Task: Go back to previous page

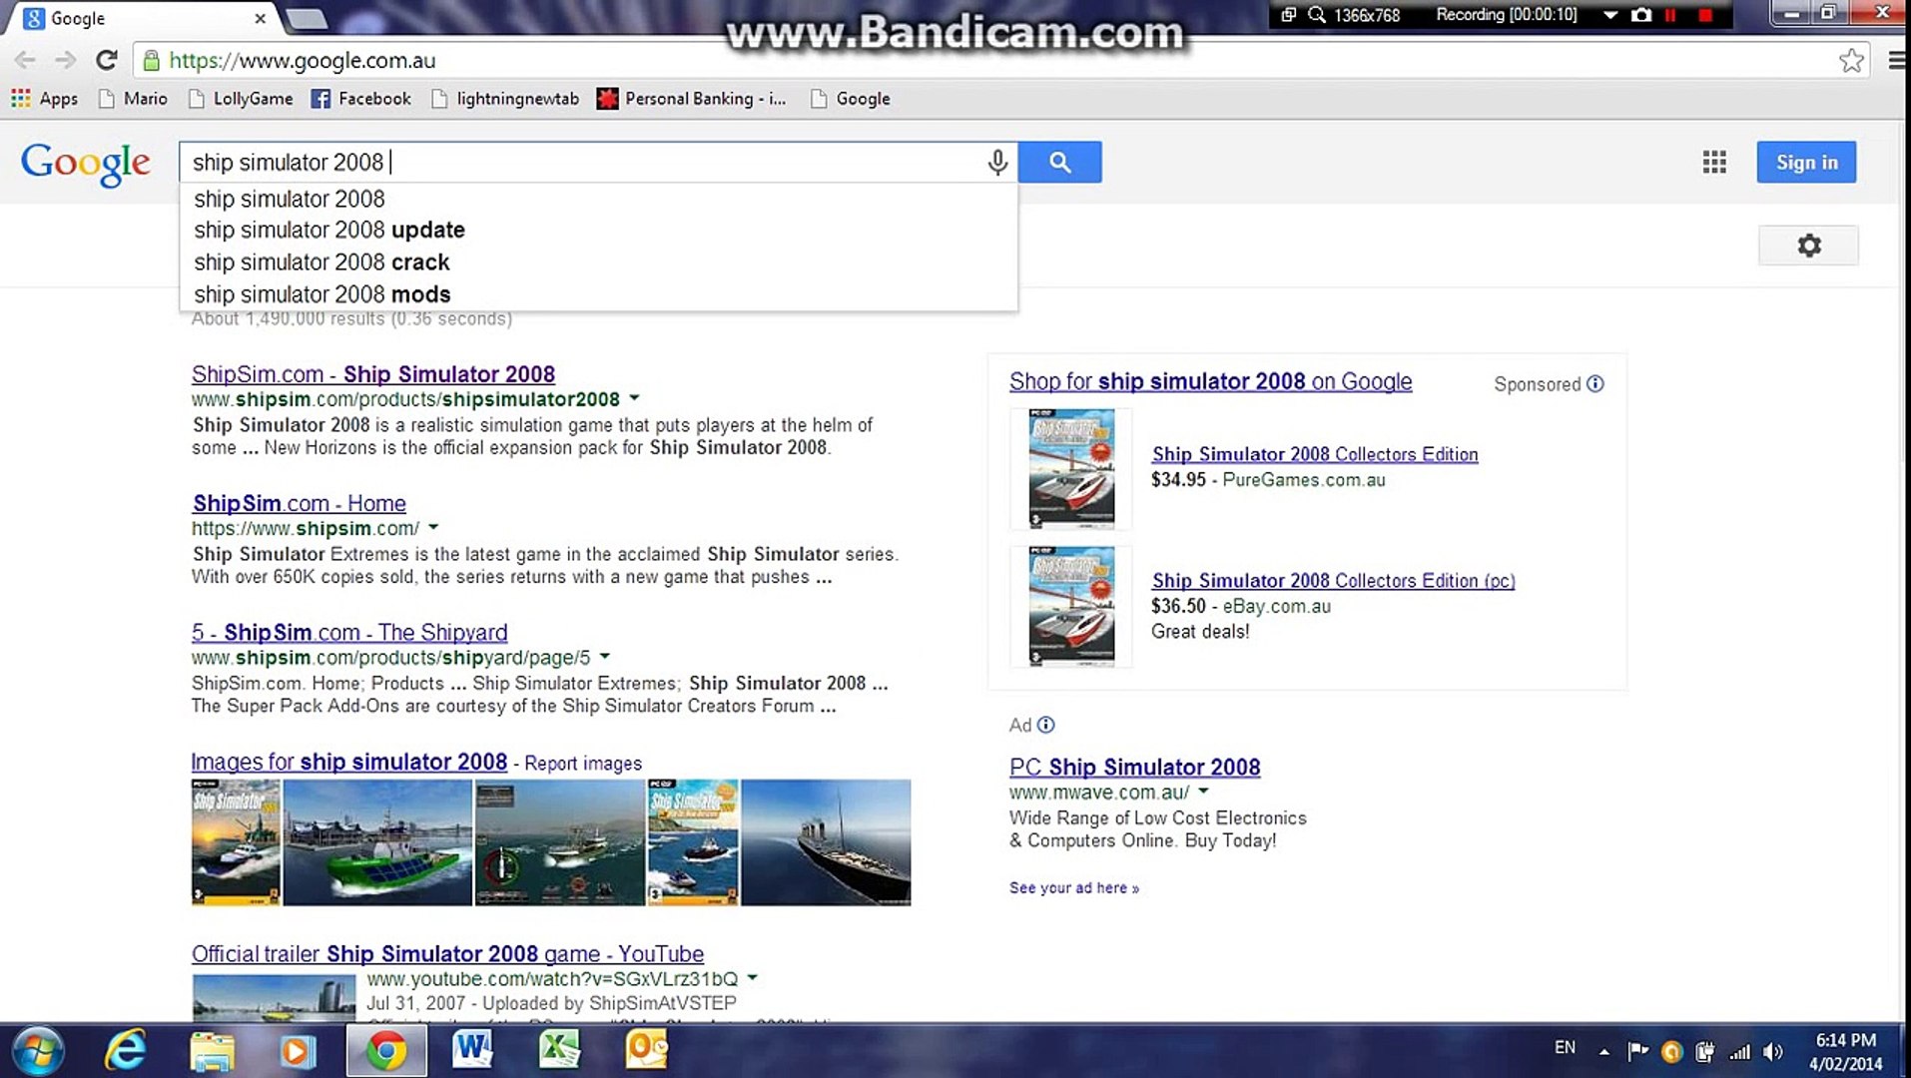Action: coord(25,60)
